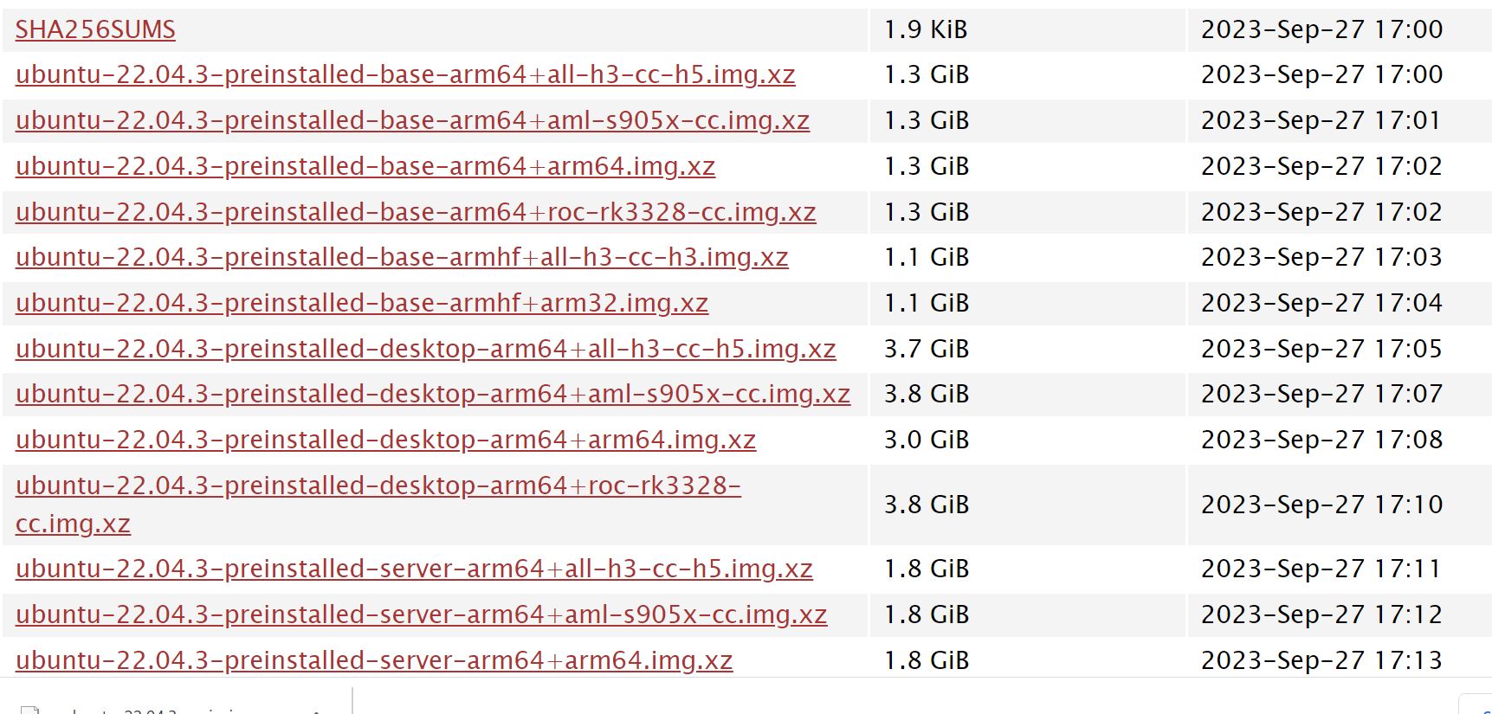Download desktop-arm64+arm64.img.xz file
The image size is (1492, 714).
tap(386, 441)
